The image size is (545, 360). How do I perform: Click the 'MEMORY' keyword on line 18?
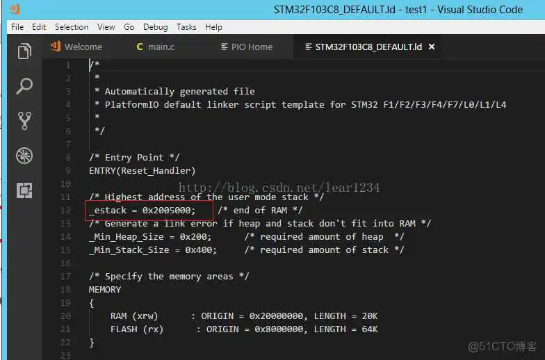(x=105, y=289)
